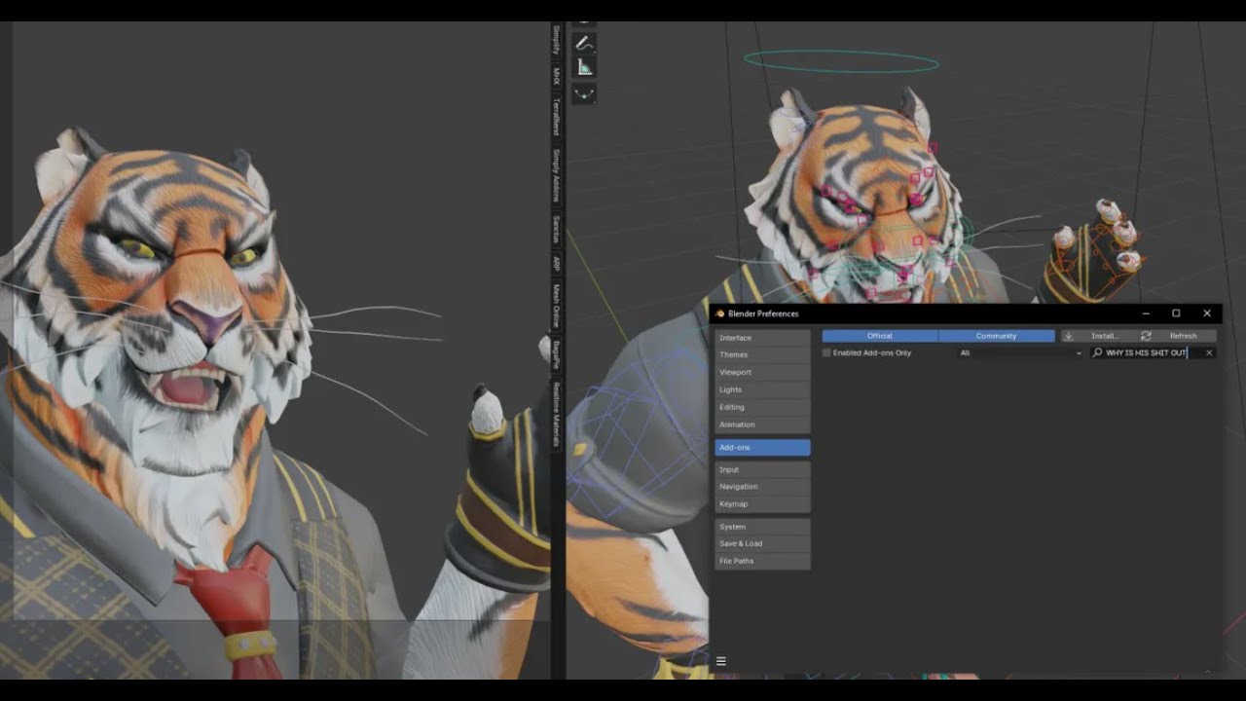Select the Add-ons preferences section
The width and height of the screenshot is (1246, 701).
pos(762,448)
